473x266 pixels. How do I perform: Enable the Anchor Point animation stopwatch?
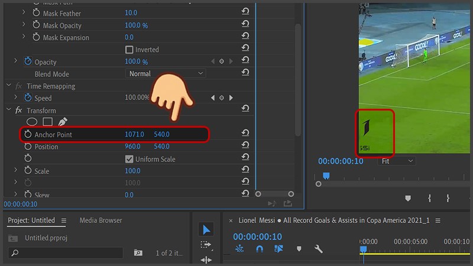pos(28,134)
